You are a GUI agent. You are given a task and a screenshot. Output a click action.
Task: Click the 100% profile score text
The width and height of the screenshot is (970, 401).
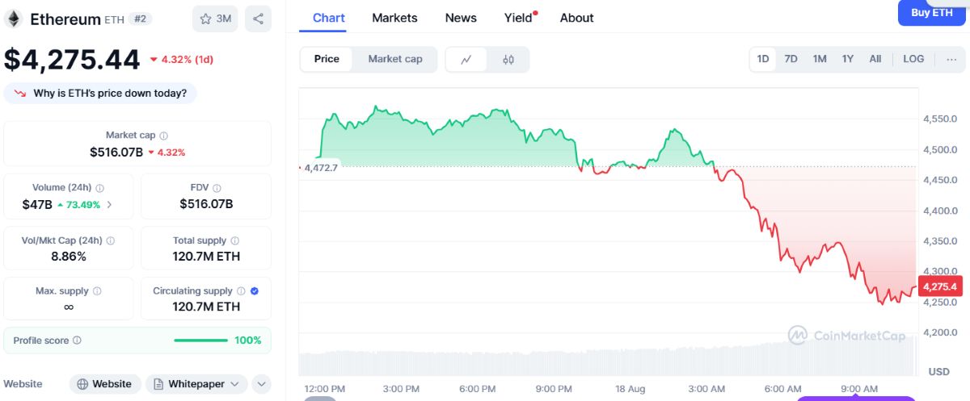click(x=248, y=340)
